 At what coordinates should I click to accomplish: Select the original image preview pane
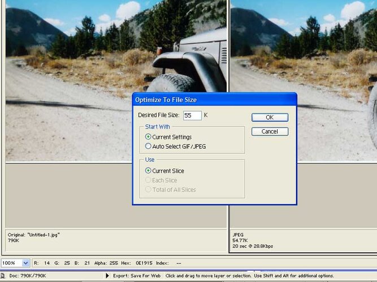[x=116, y=81]
